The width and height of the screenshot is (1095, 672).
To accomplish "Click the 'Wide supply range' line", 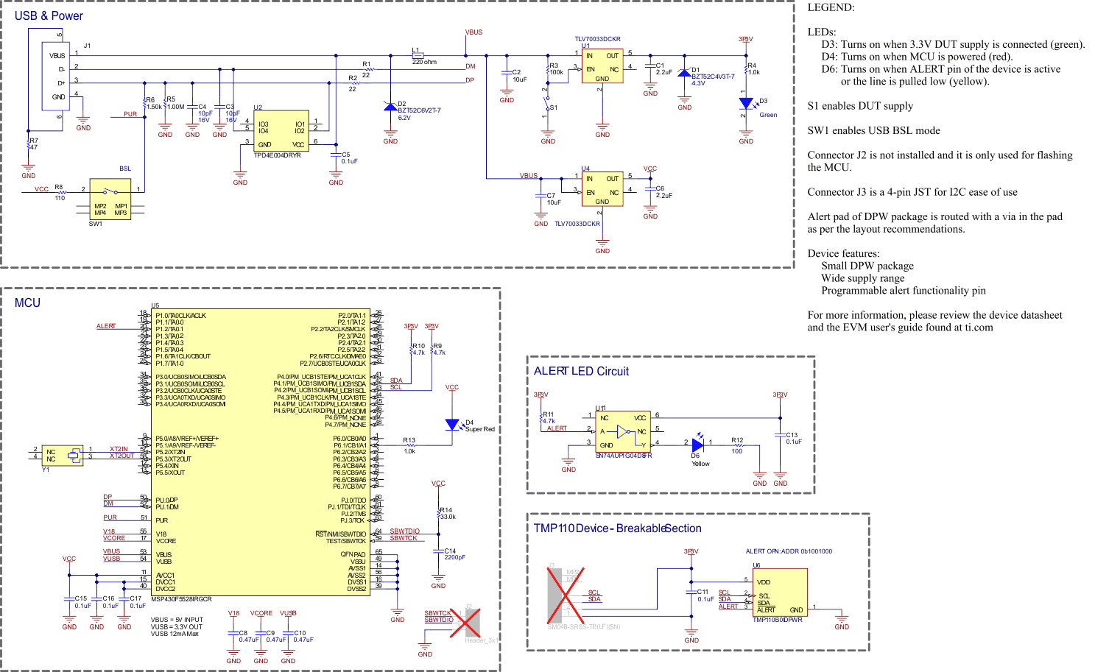I will point(863,278).
